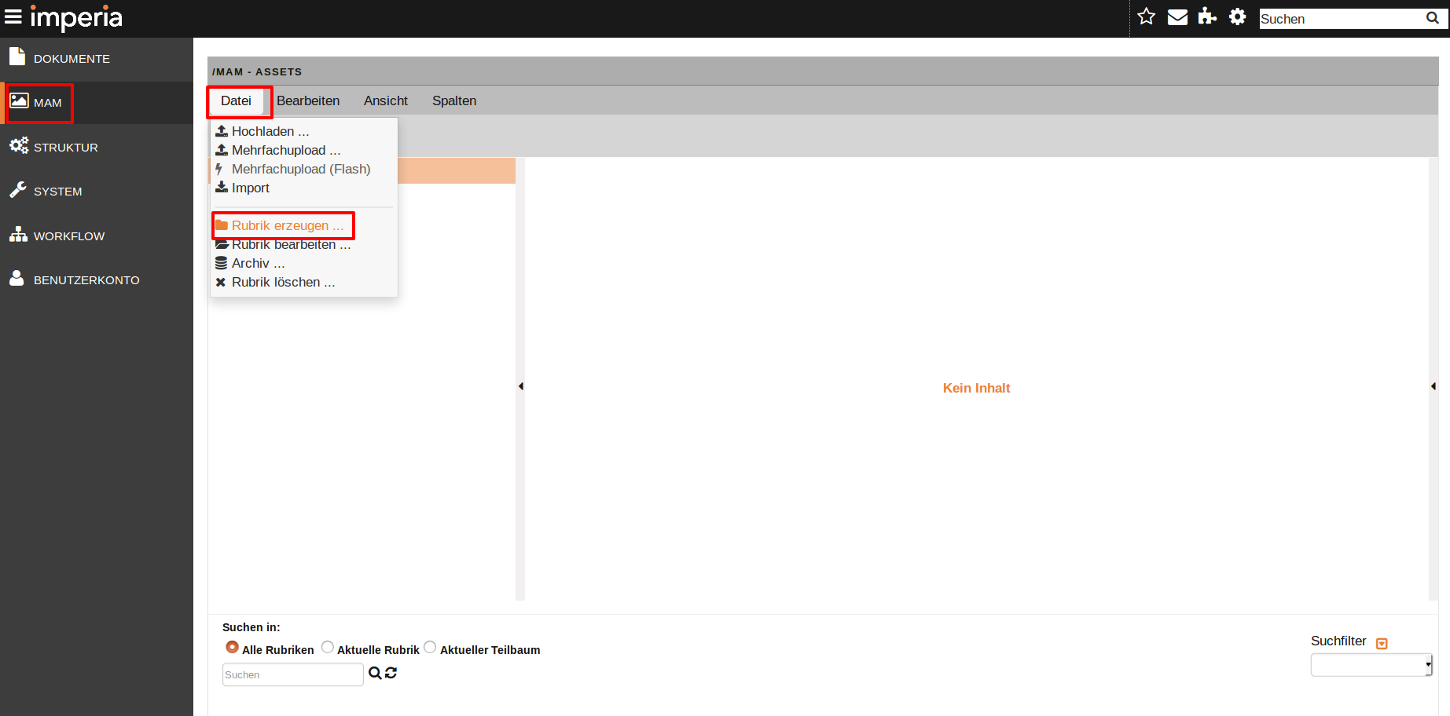Viewport: 1450px width, 716px height.
Task: Click the imperia logo
Action: pyautogui.click(x=76, y=17)
